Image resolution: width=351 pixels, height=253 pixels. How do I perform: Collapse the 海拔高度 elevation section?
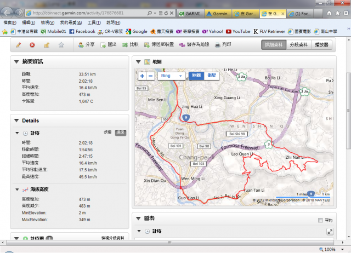17,189
